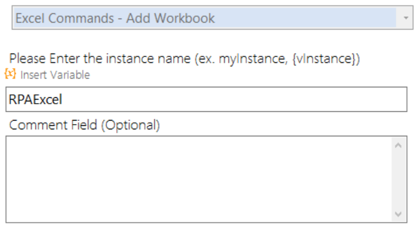Click the comment box scroll-up arrow

point(398,145)
